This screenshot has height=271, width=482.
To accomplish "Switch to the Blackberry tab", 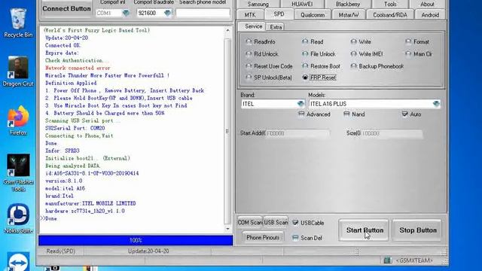I will coord(348,5).
